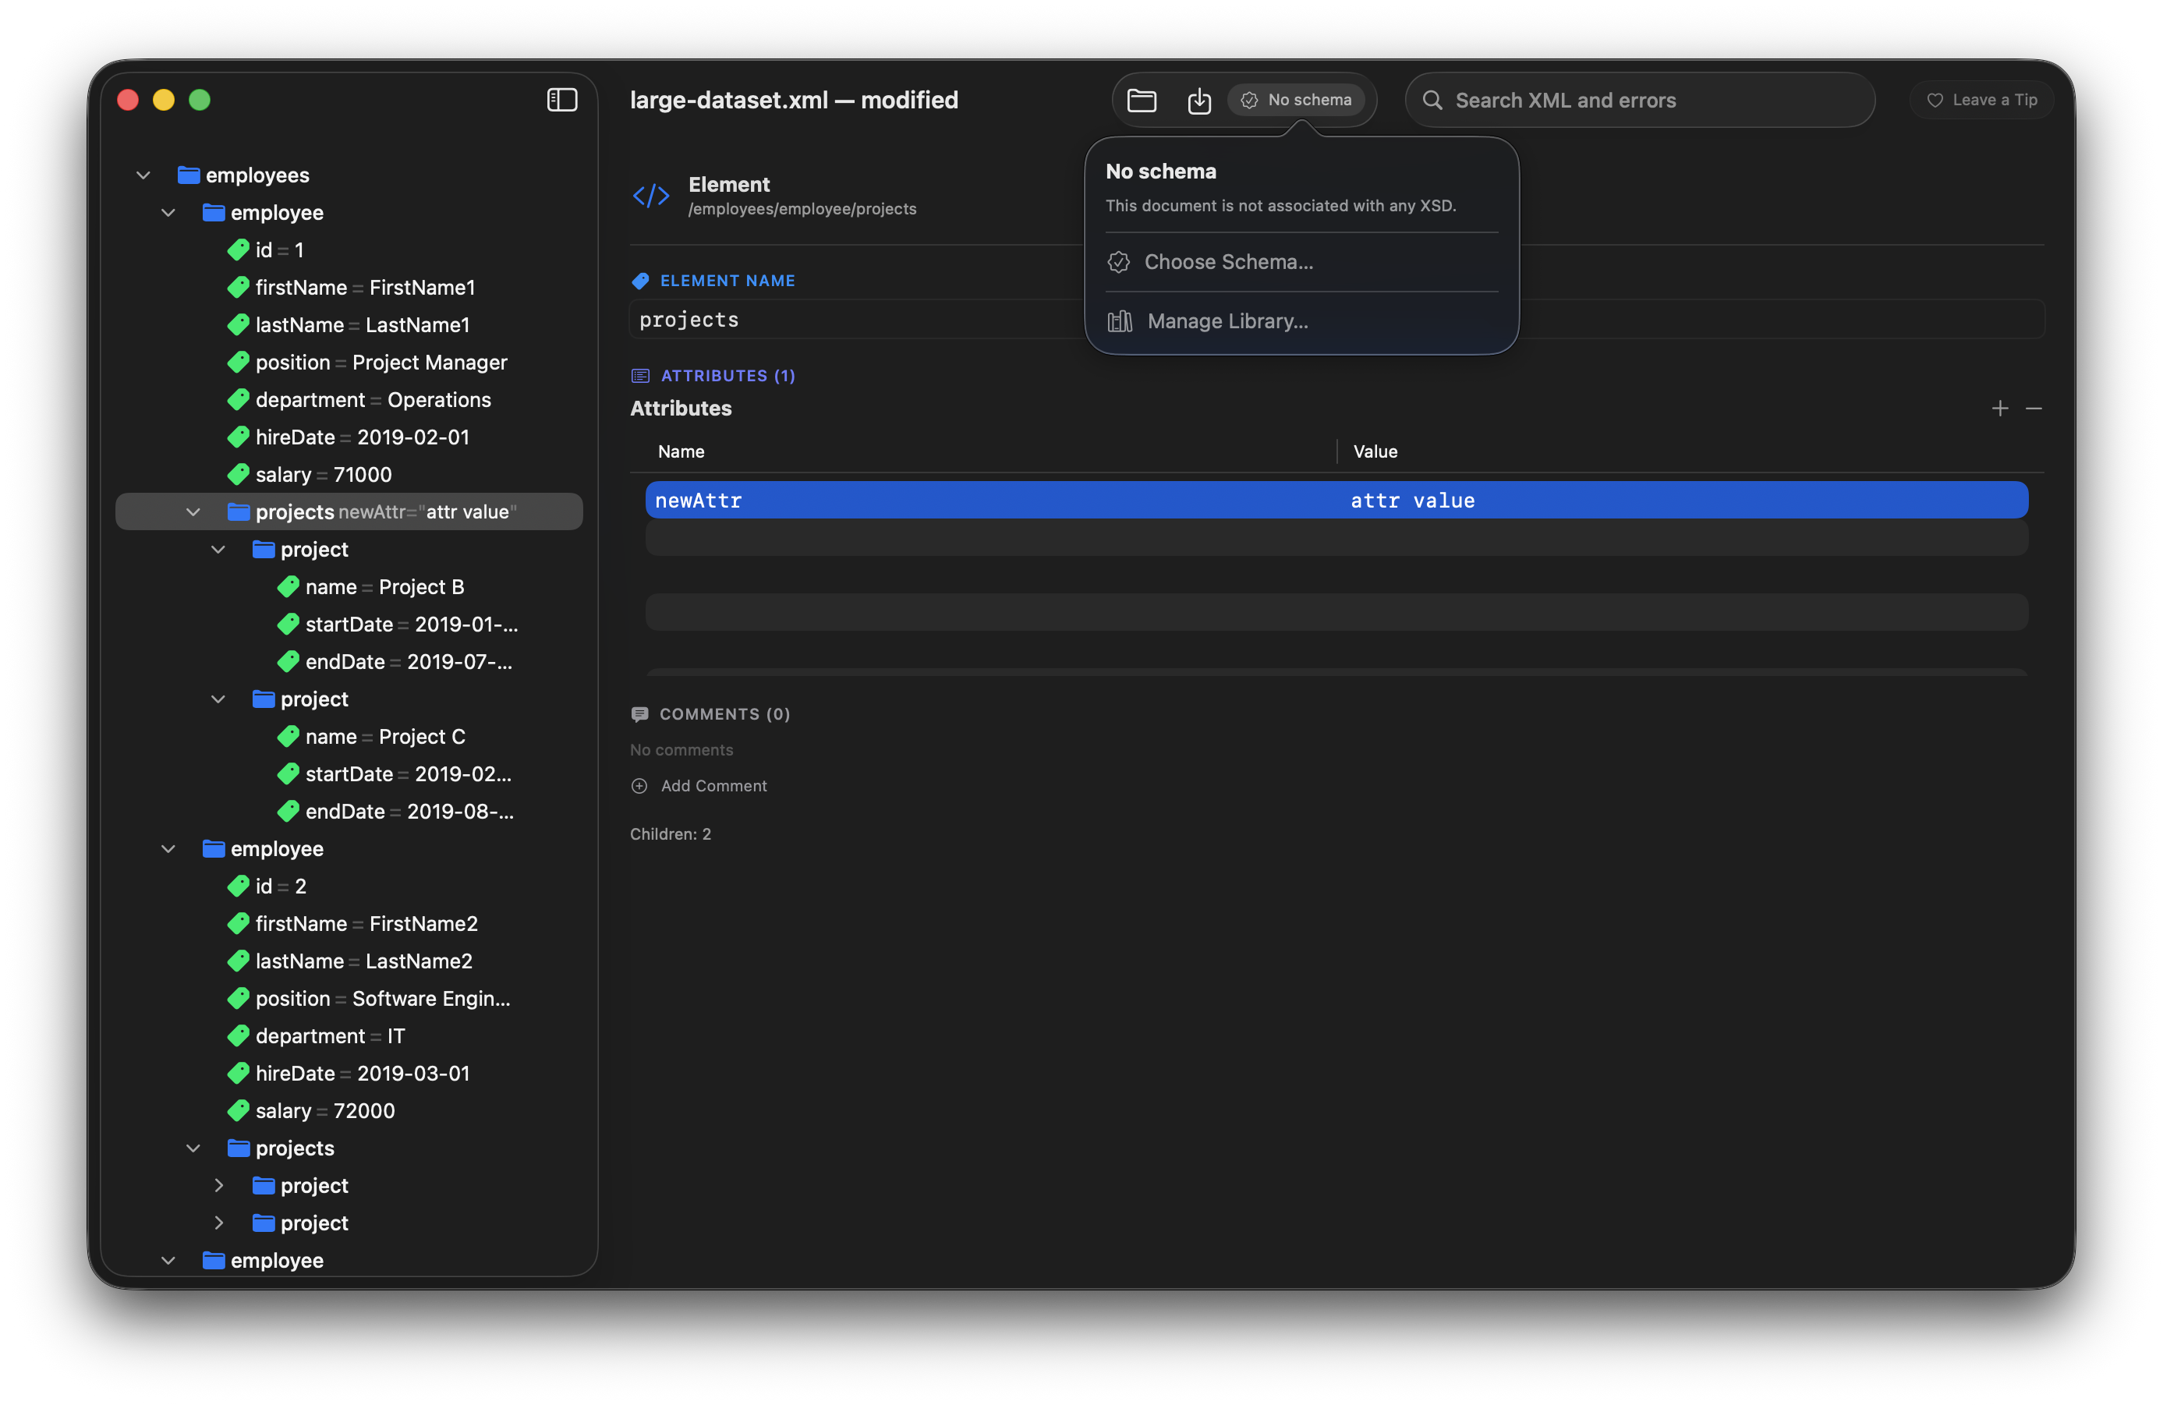Click tag icon beside department = IT
This screenshot has height=1405, width=2163.
(238, 1036)
